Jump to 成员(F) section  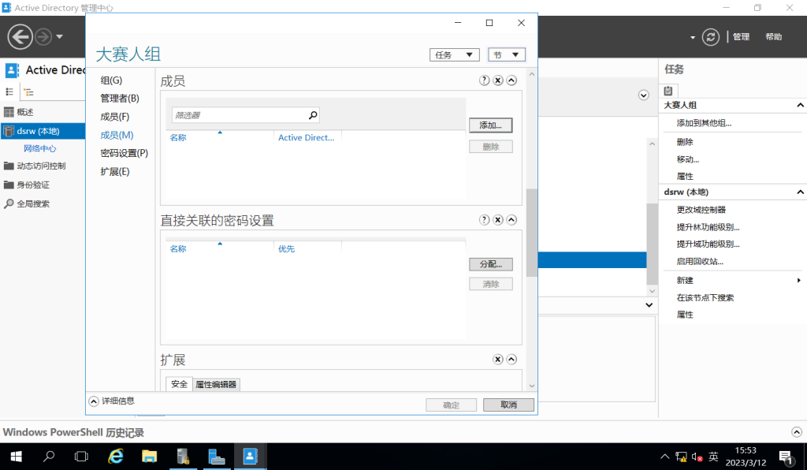coord(115,117)
